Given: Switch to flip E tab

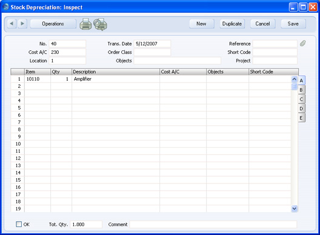Looking at the screenshot, I should tap(301, 118).
